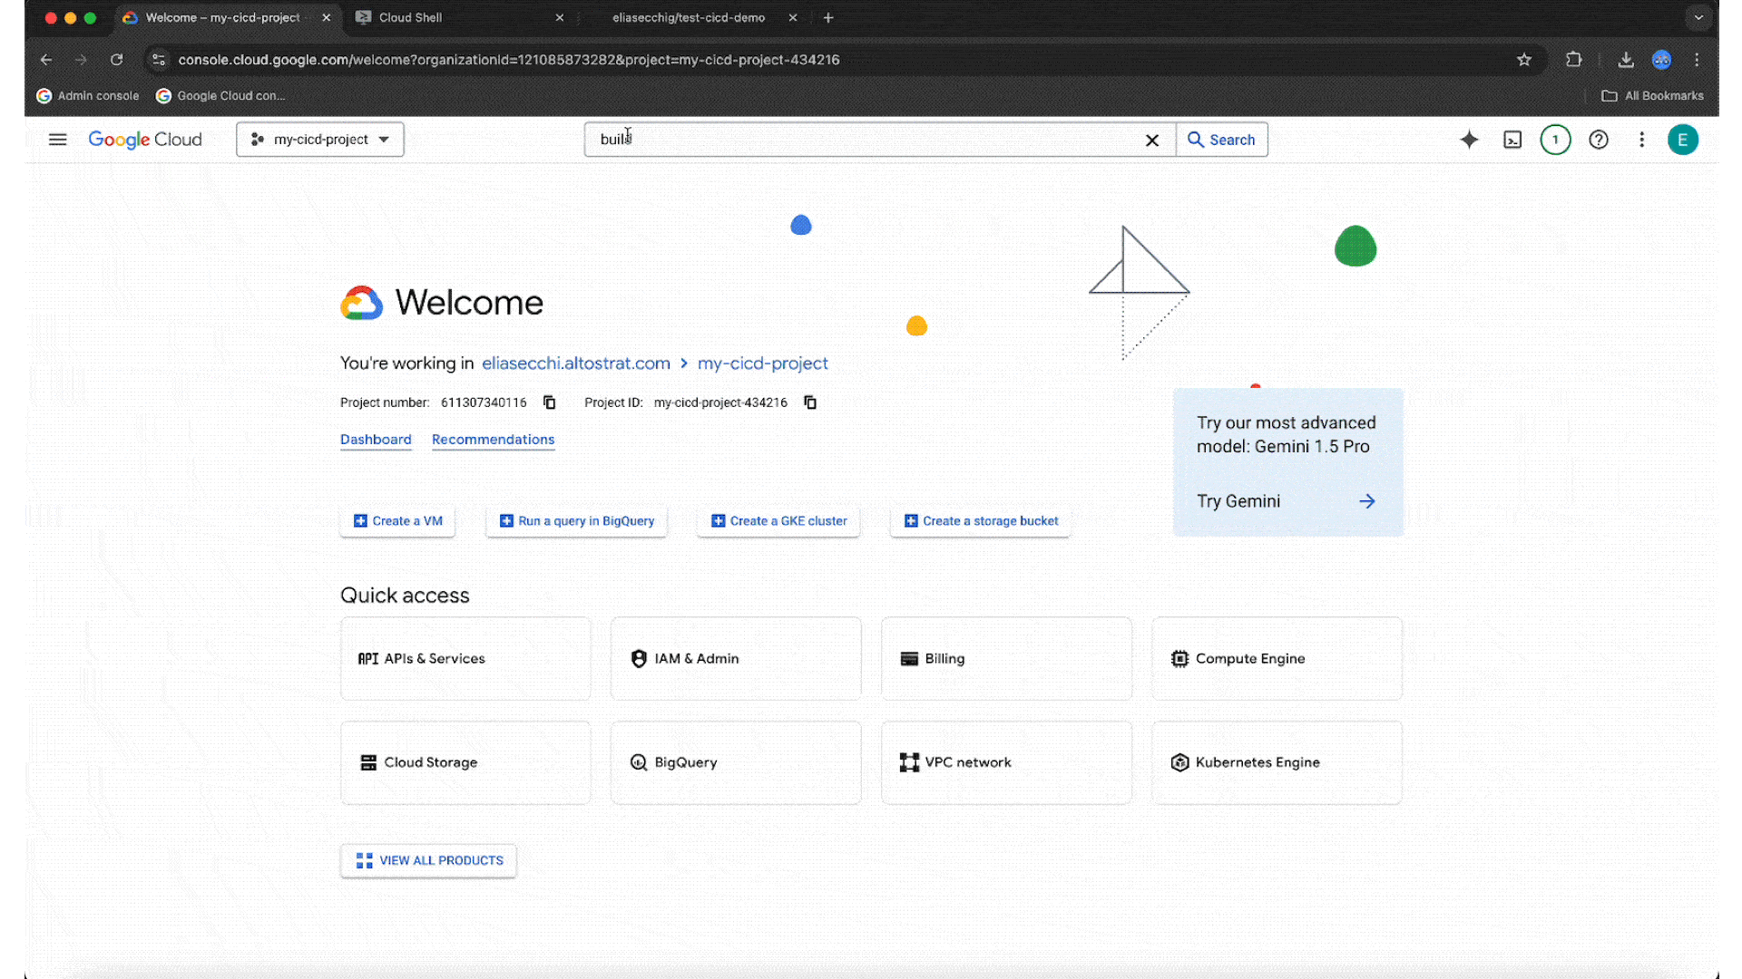Viewport: 1742px width, 979px height.
Task: Open the Admin console bookmark
Action: pos(88,95)
